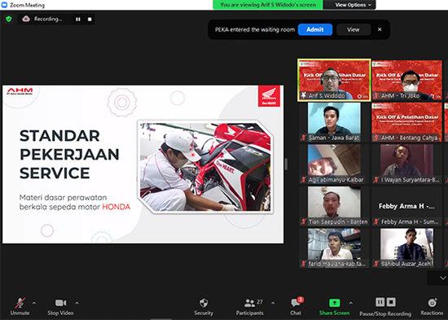448x320 pixels.
Task: Select Saman - Jawa Barat video thumbnail
Action: pos(334,122)
